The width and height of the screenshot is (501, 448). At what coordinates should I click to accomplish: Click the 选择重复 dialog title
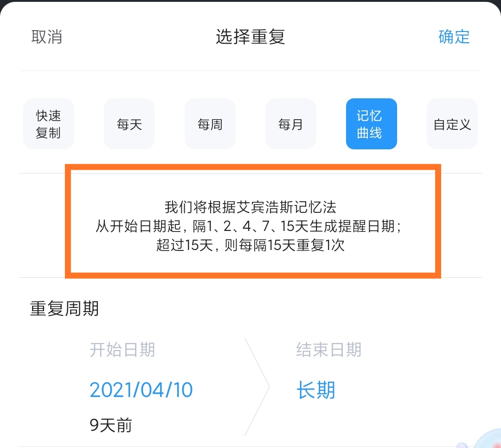tap(250, 37)
